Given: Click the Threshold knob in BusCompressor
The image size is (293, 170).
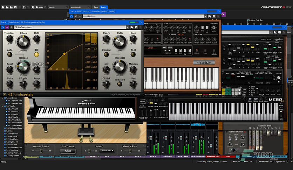Looking at the screenshot, I should click(120, 67).
